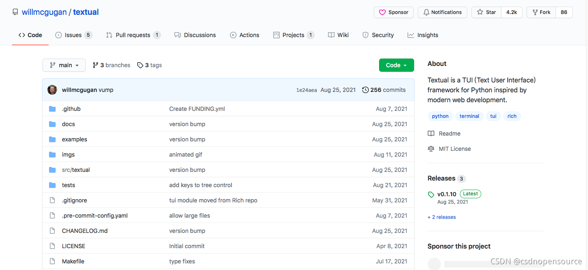Open the v0.1.10 latest release
This screenshot has height=270, width=588.
[x=447, y=194]
